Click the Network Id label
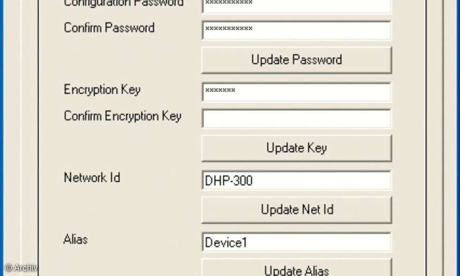This screenshot has width=460, height=276. (x=92, y=177)
